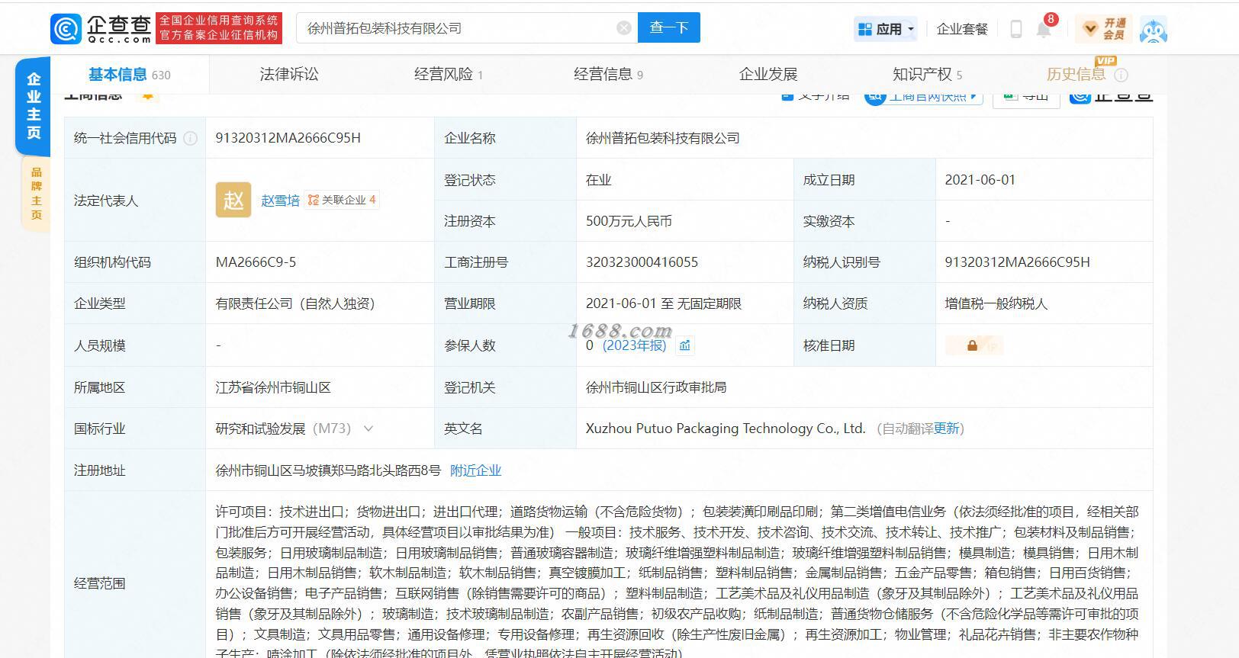Toggle the 文字介绍 checkbox

788,95
